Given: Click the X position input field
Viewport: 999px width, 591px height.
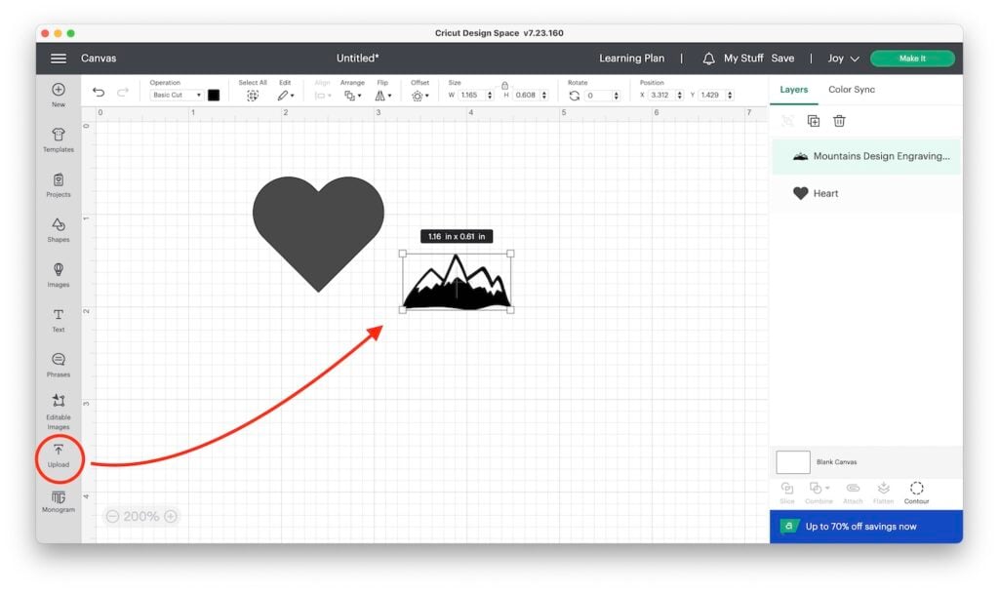Looking at the screenshot, I should [x=661, y=96].
